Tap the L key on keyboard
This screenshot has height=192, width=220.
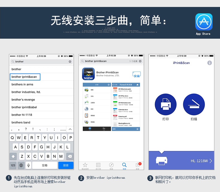(67, 147)
